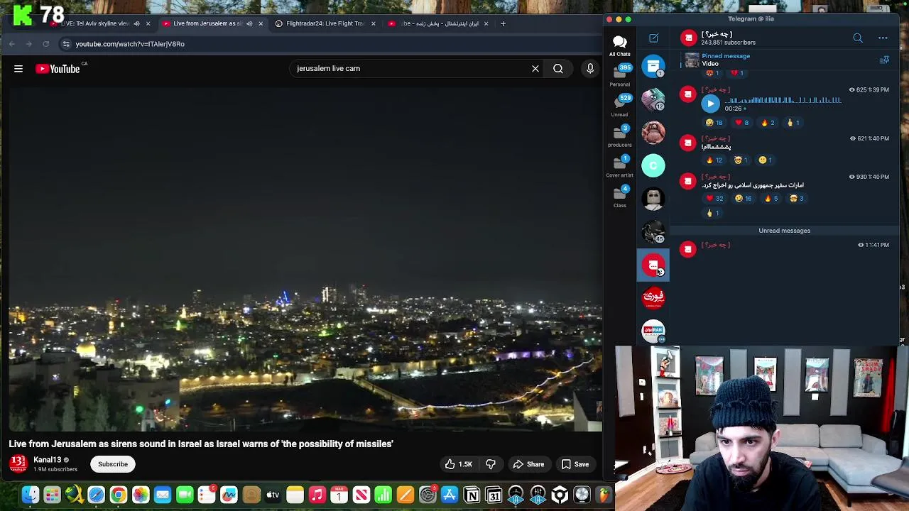Open the Photos app from the Dock
This screenshot has width=909, height=511.
pos(141,495)
